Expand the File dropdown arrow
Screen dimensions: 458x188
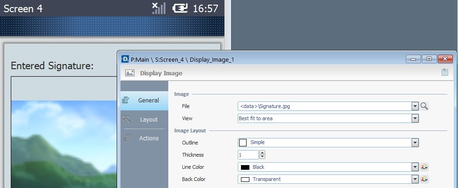[415, 106]
